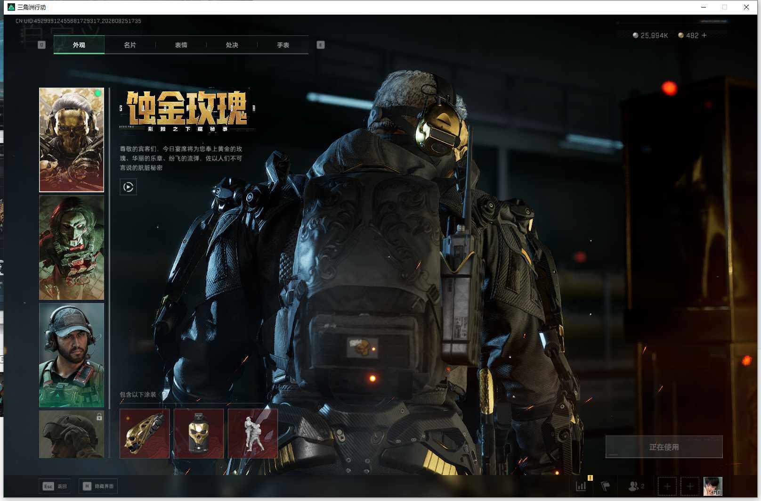Click the Esc 返回 button

(55, 486)
